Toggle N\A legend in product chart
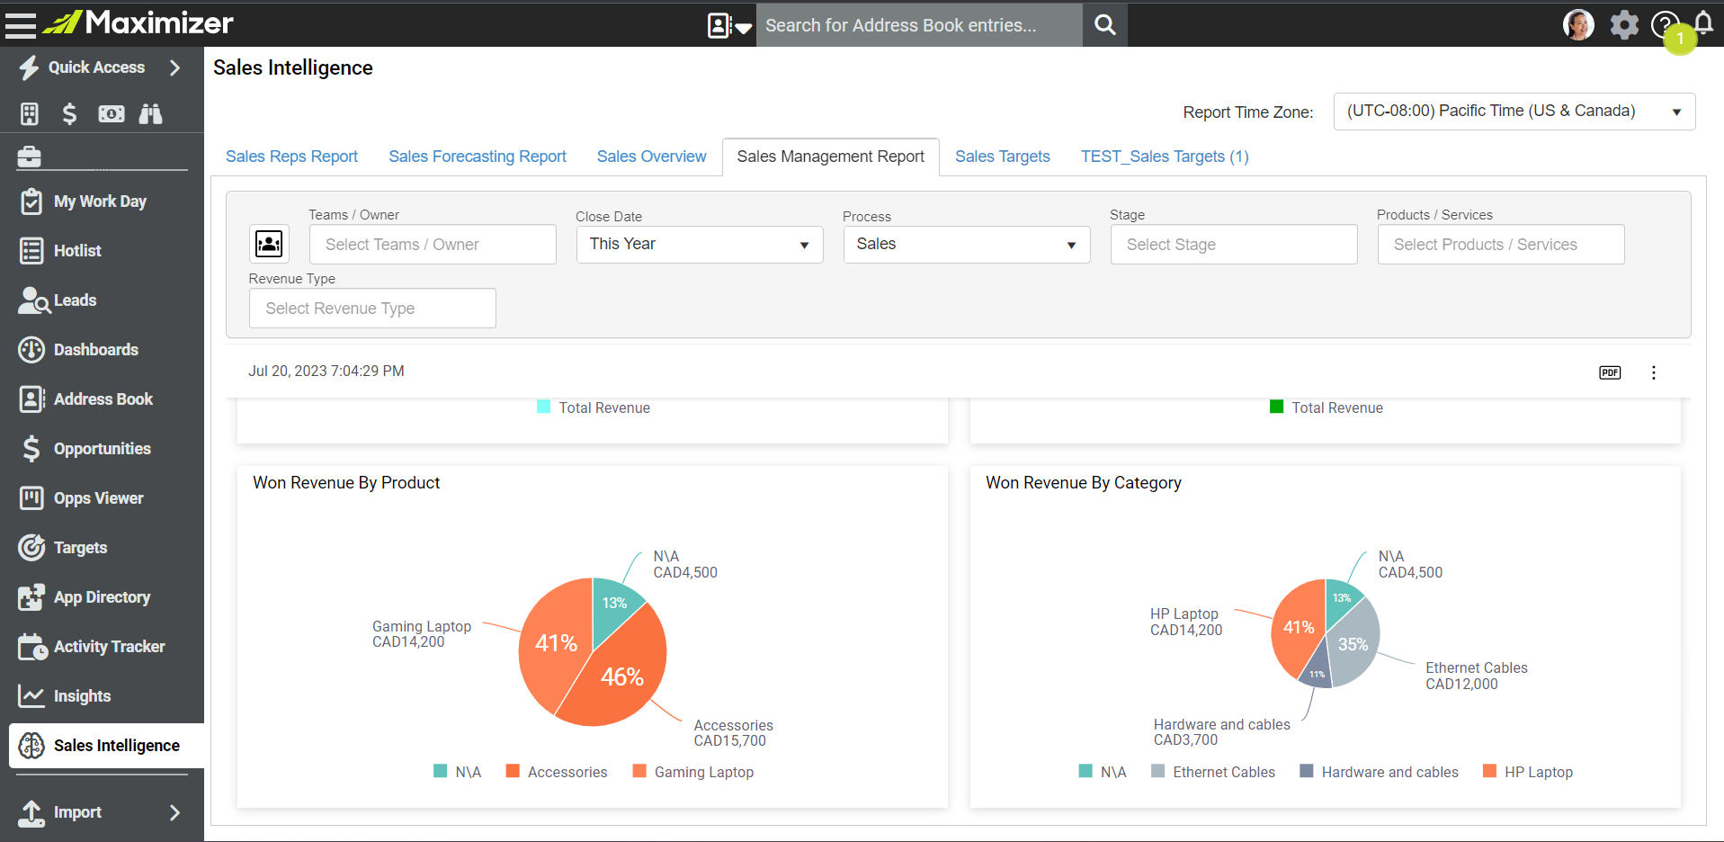 coord(458,772)
